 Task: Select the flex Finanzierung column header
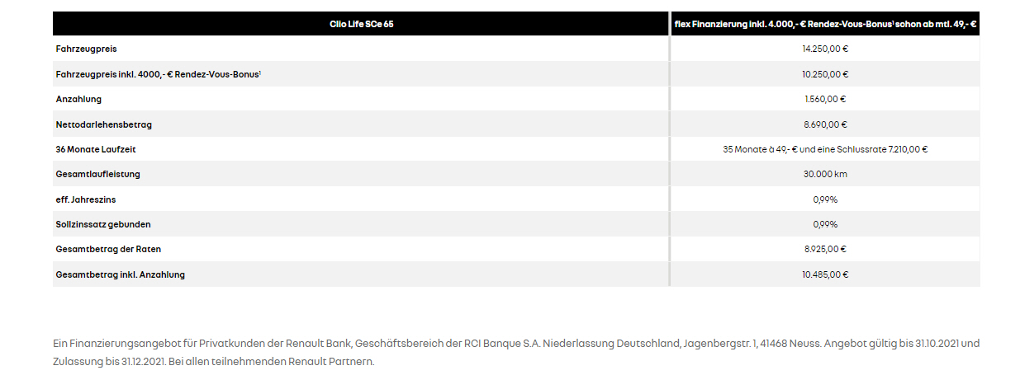click(825, 24)
